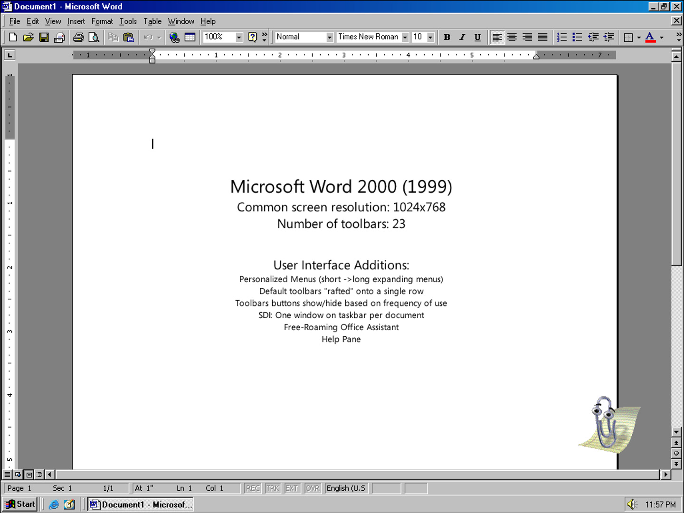Click Document1 - Microsoft Word taskbar button
This screenshot has height=513, width=684.
tap(141, 504)
